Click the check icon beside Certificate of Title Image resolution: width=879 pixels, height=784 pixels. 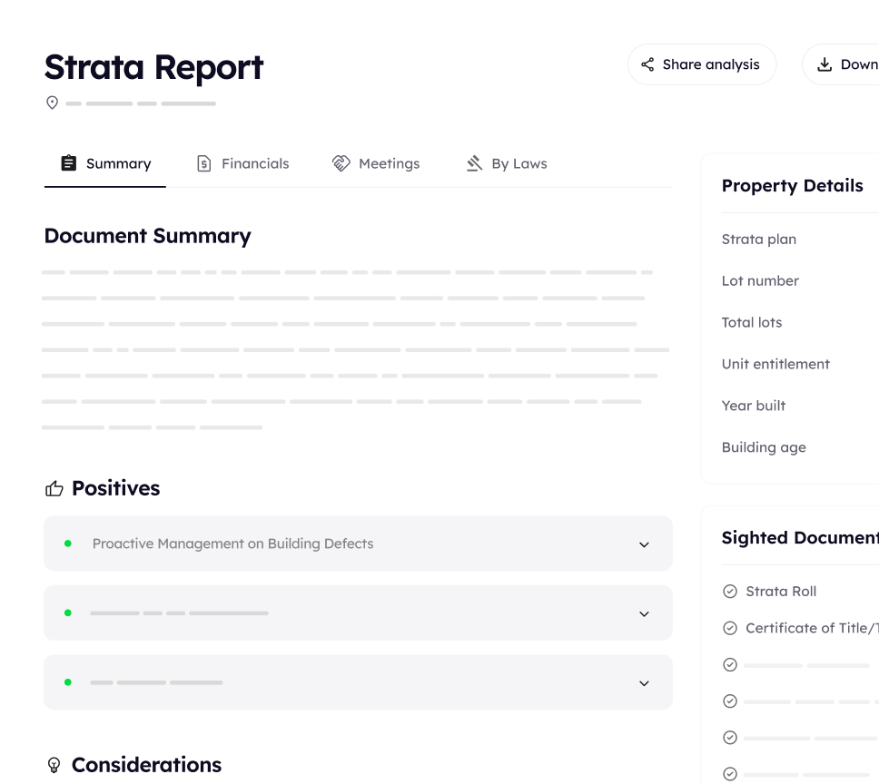(x=730, y=628)
